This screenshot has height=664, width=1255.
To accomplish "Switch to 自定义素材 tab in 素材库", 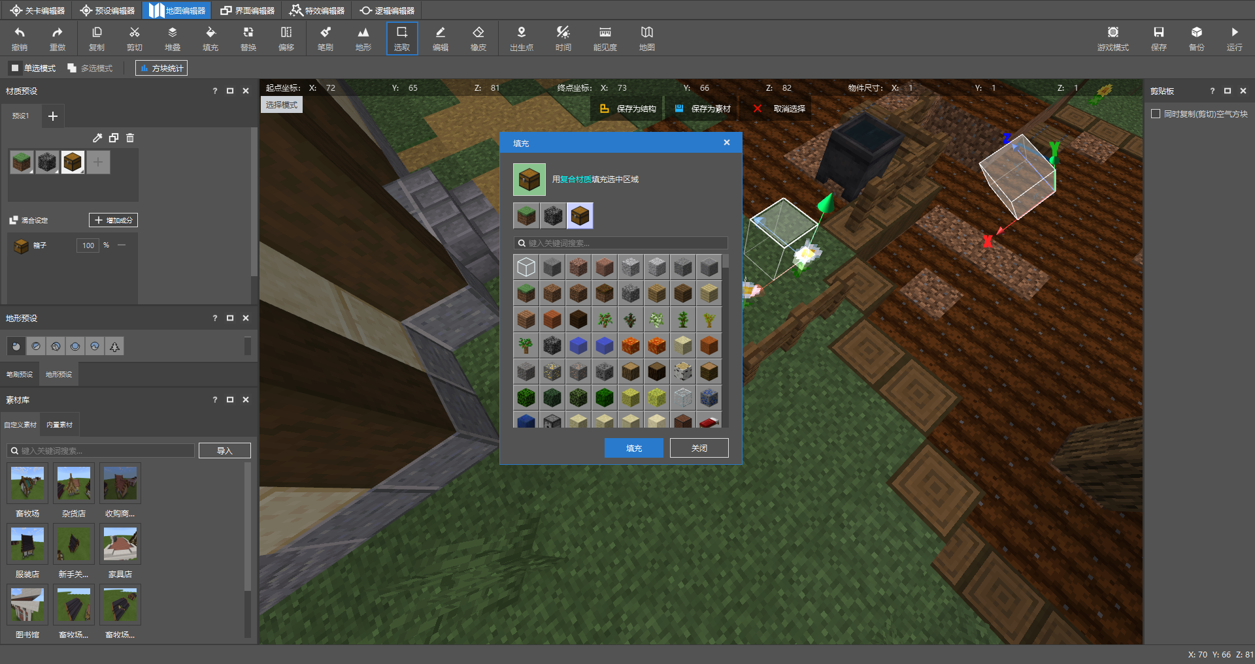I will [20, 424].
